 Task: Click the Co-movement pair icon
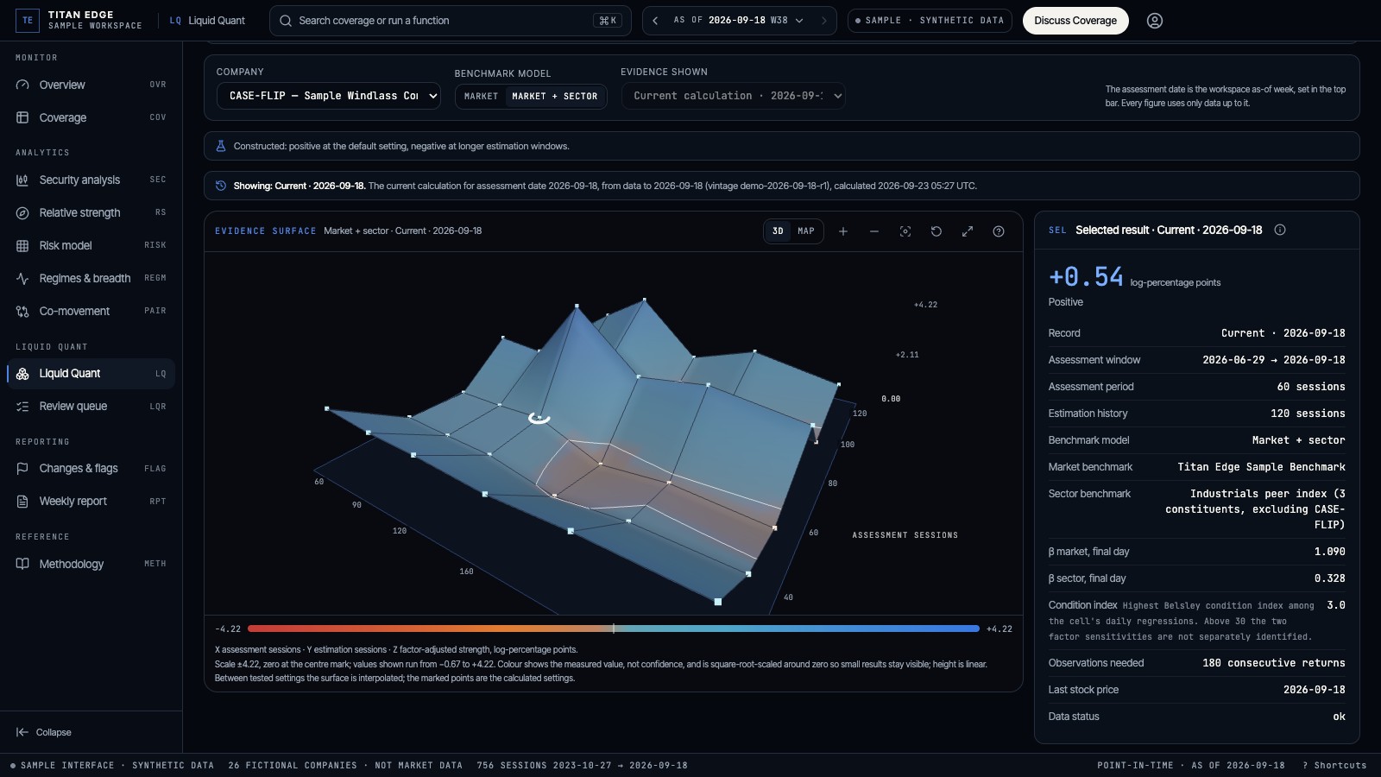pos(22,311)
